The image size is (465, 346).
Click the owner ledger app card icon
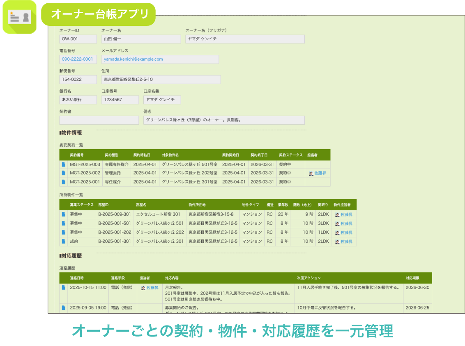point(19,17)
